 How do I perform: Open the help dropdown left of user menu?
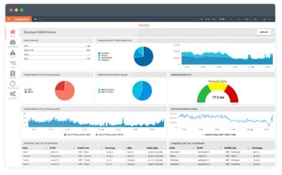pos(256,19)
